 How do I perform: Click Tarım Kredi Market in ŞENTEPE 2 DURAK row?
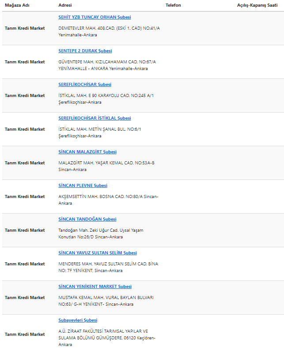click(x=25, y=62)
